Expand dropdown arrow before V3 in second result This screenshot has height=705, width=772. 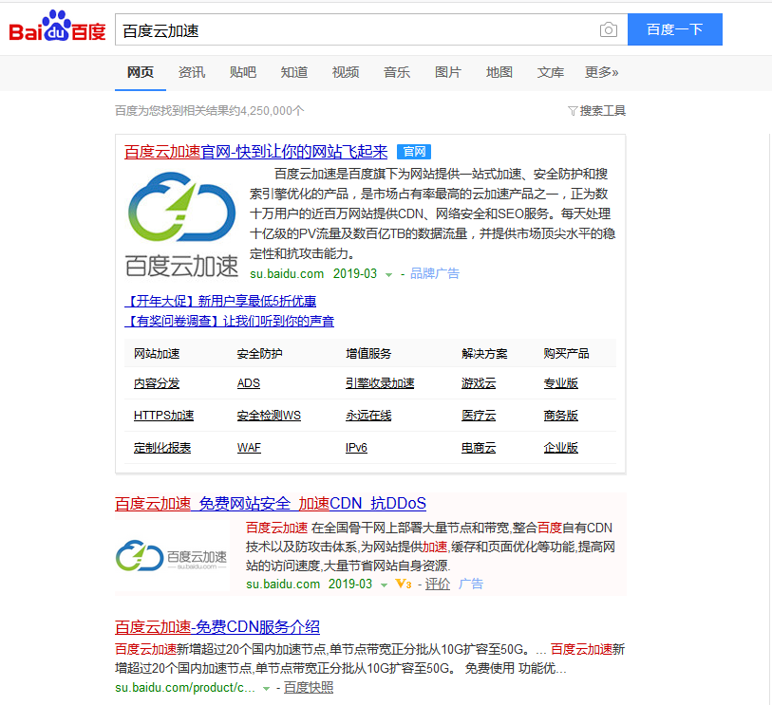point(385,584)
